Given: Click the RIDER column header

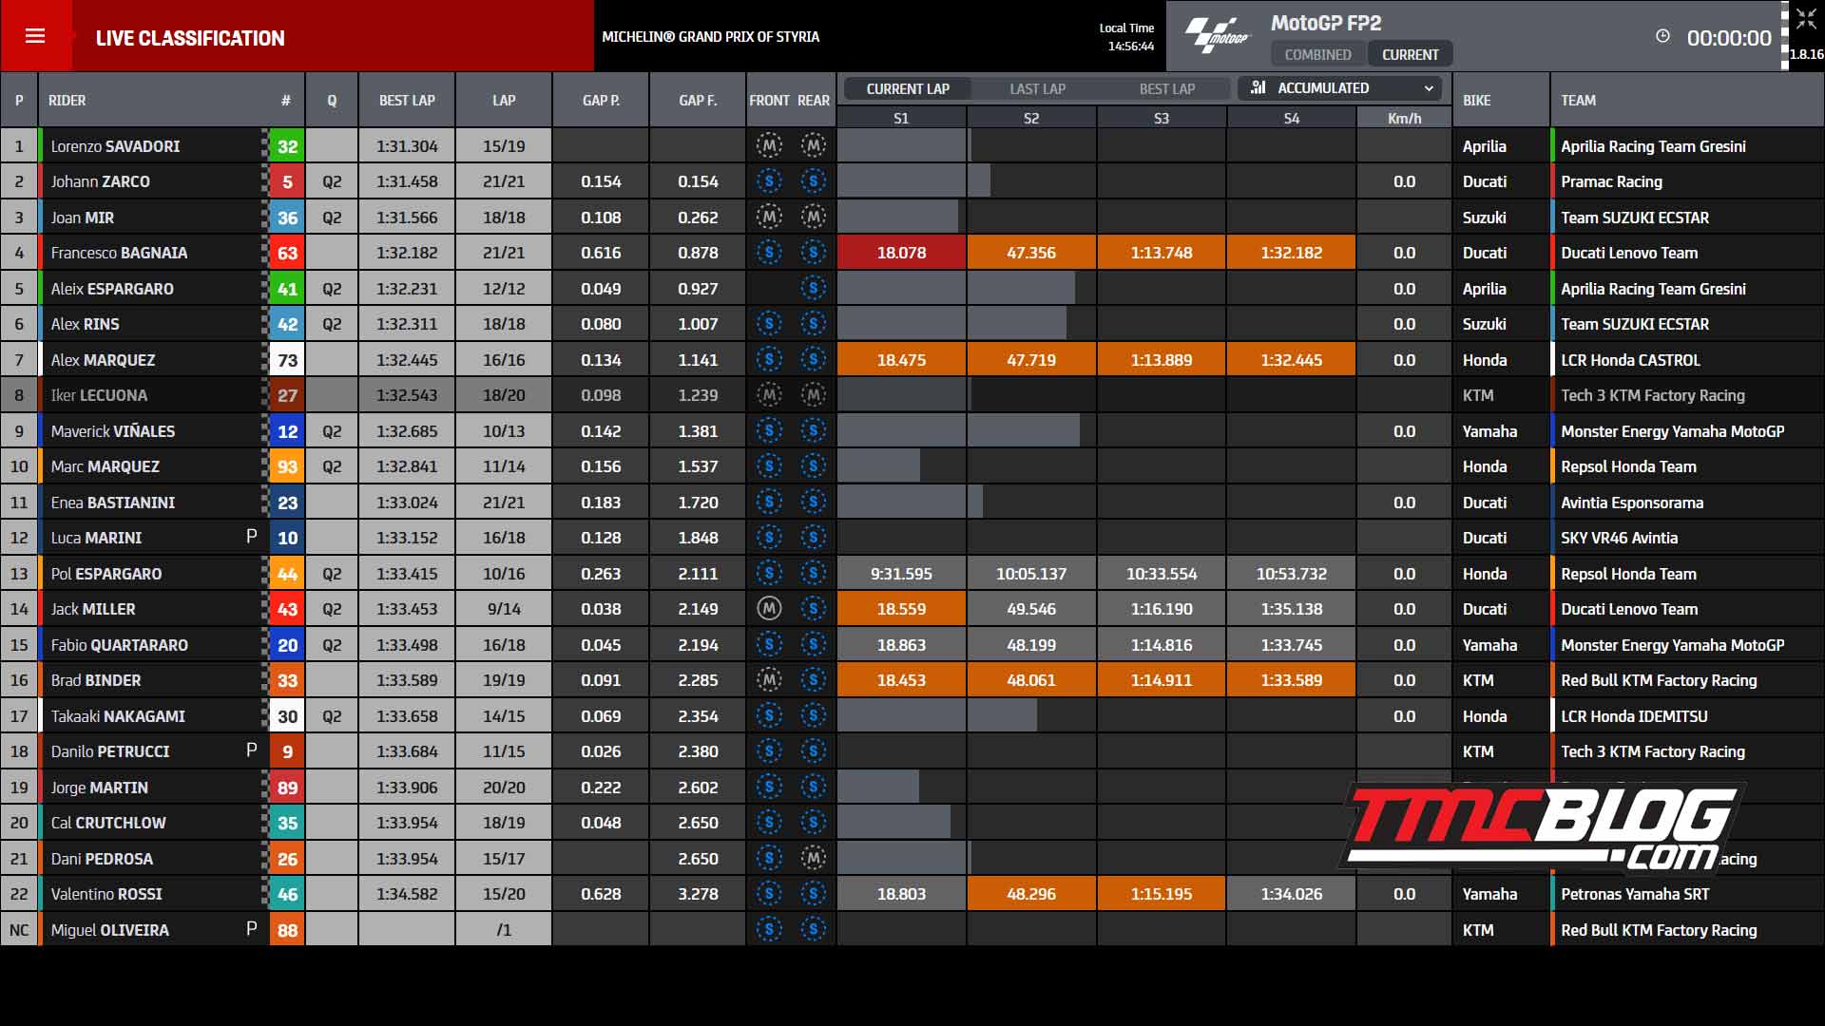Looking at the screenshot, I should (67, 100).
